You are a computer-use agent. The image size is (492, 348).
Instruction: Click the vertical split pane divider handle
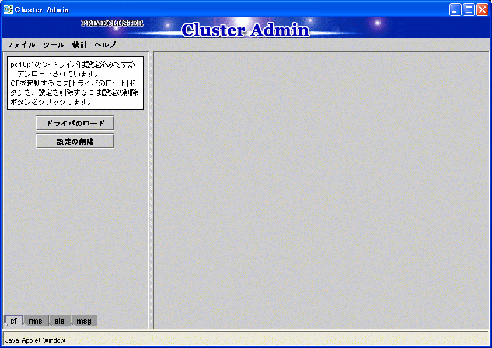151,190
